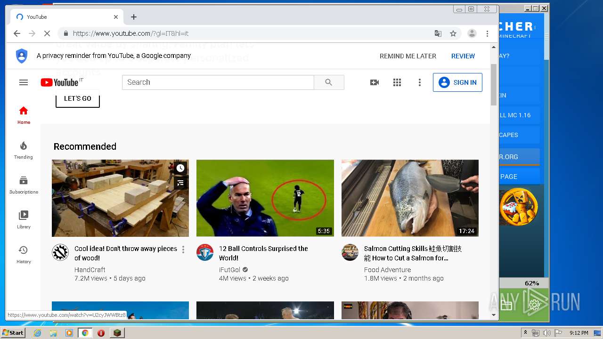
Task: Open the 12 Ball Controls thumbnail
Action: (x=265, y=198)
